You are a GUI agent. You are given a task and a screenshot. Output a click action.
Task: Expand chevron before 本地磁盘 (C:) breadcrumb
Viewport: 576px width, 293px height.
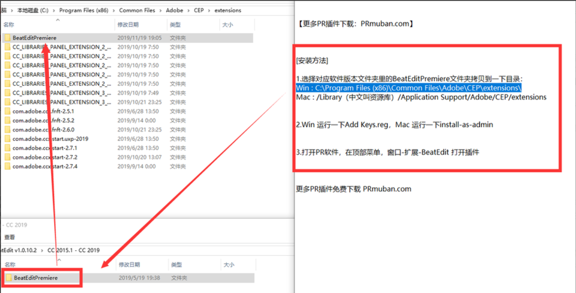pos(12,11)
